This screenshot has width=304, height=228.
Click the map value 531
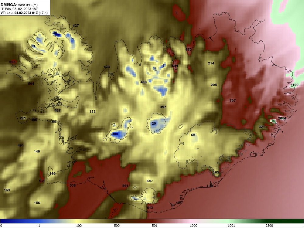pyautogui.click(x=41, y=181)
